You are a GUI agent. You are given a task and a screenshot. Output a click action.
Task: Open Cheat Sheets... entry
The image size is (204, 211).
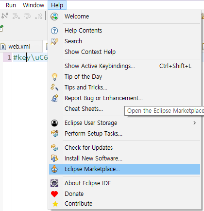coord(84,109)
